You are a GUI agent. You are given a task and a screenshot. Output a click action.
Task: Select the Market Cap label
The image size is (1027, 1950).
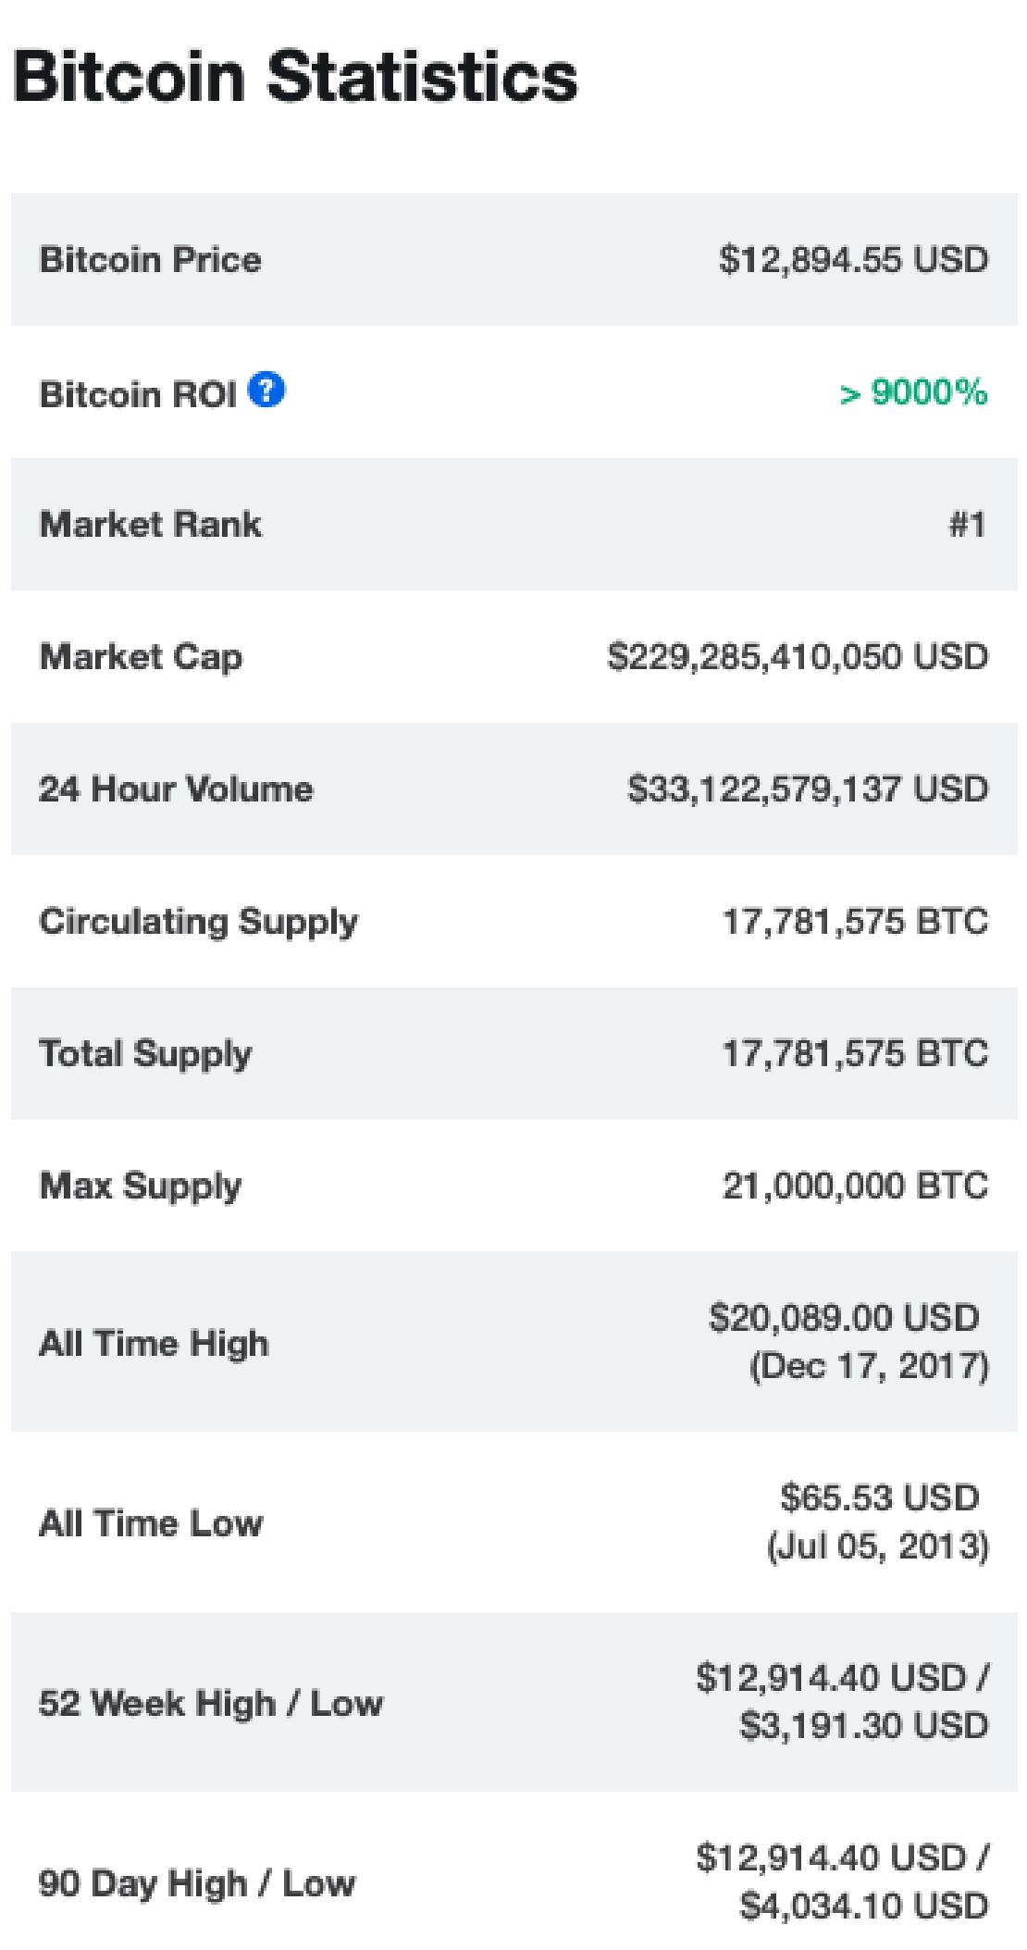click(x=141, y=657)
